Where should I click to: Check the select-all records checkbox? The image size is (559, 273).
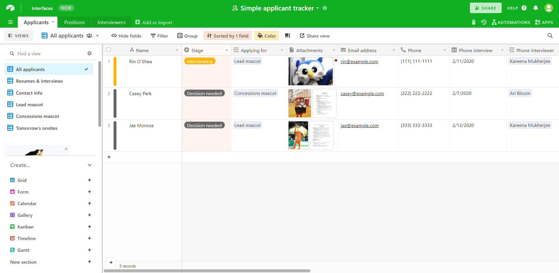pos(109,49)
